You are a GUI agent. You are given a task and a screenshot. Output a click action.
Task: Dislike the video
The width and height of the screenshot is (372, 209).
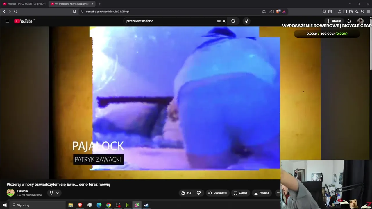click(199, 193)
